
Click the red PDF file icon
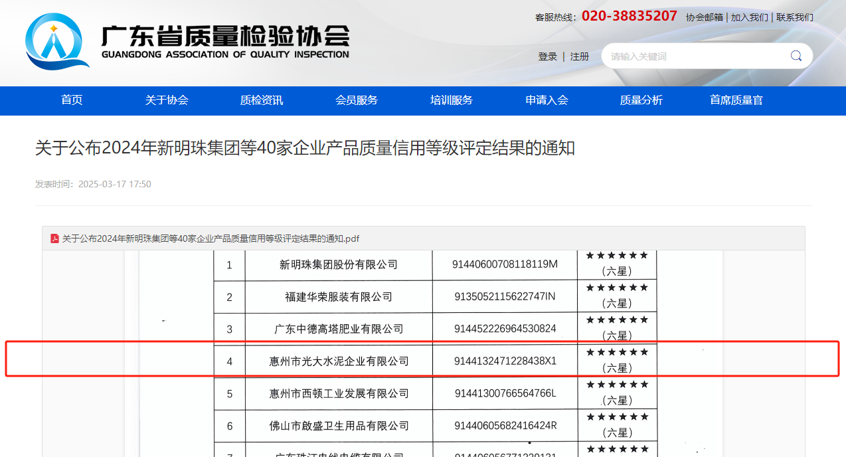click(x=54, y=238)
